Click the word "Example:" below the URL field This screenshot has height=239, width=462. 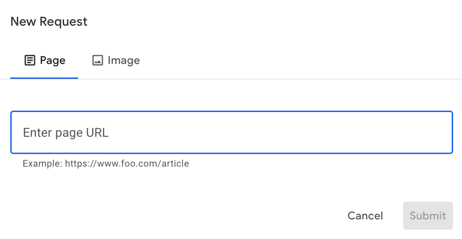pos(42,164)
